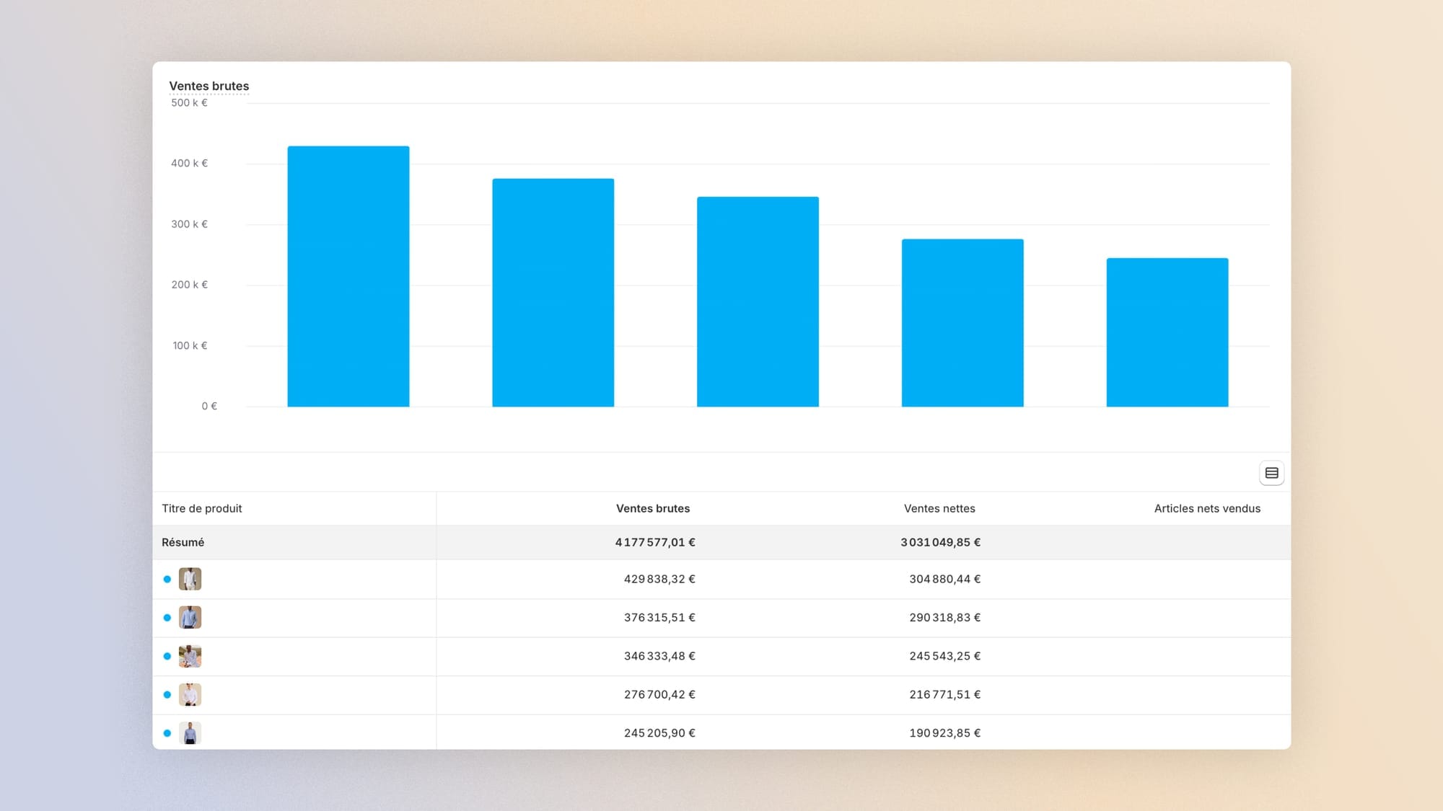The height and width of the screenshot is (811, 1443).
Task: Sort by Articles nets vendus column header
Action: (1207, 508)
